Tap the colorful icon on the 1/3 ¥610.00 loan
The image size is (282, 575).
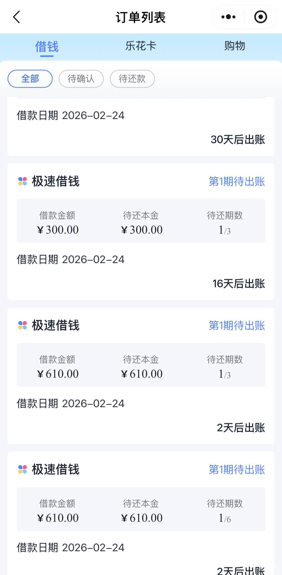[x=23, y=325]
